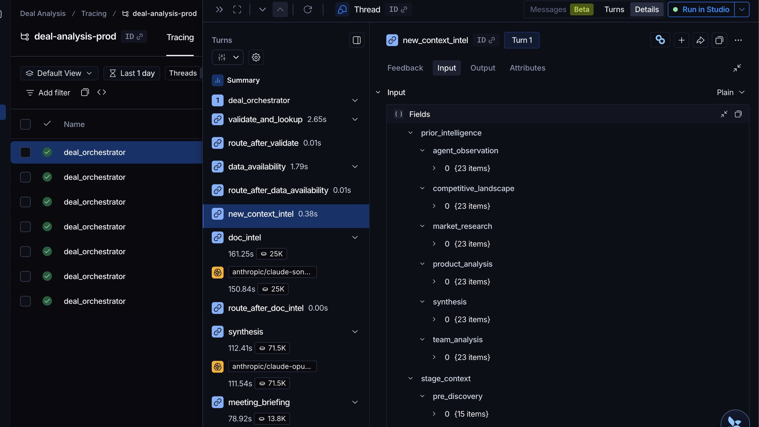
Task: Open Deal Analysis breadcrumb link
Action: (x=43, y=13)
